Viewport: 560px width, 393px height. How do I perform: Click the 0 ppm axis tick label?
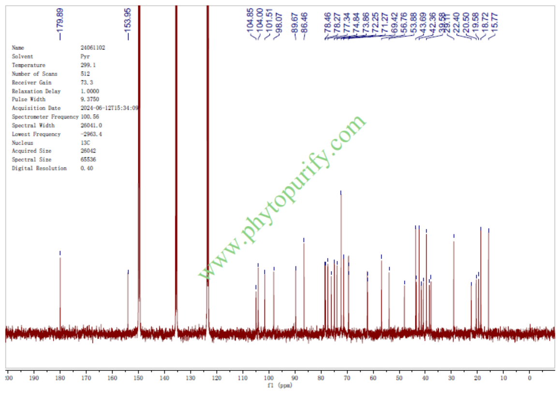[529, 378]
